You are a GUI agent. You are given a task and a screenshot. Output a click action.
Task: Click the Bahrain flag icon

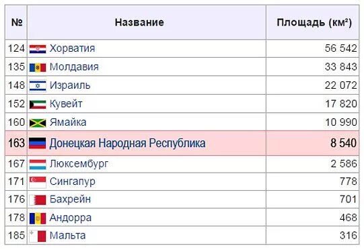point(38,200)
